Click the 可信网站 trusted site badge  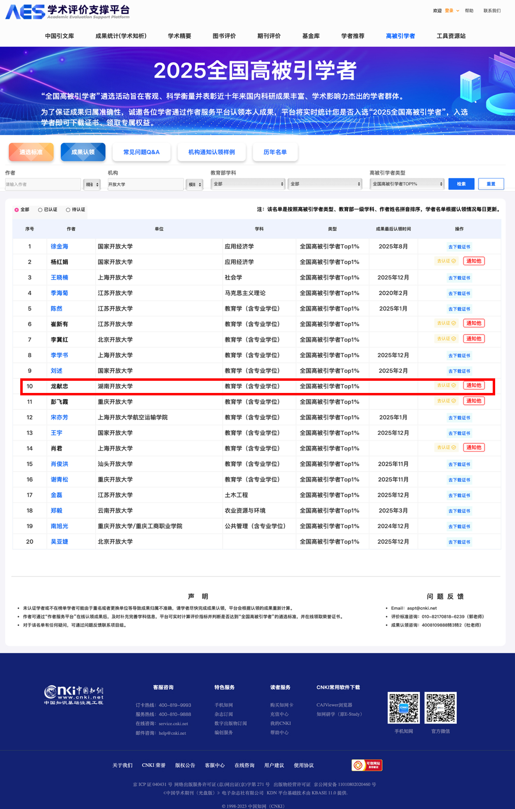(367, 765)
